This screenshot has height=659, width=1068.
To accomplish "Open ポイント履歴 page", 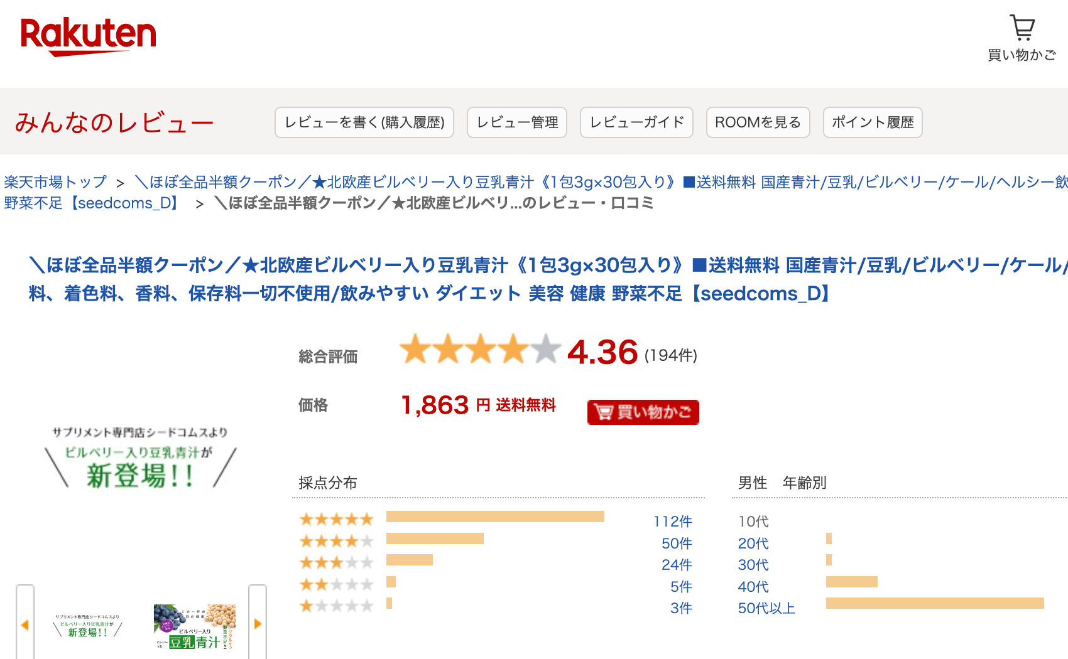I will (873, 122).
